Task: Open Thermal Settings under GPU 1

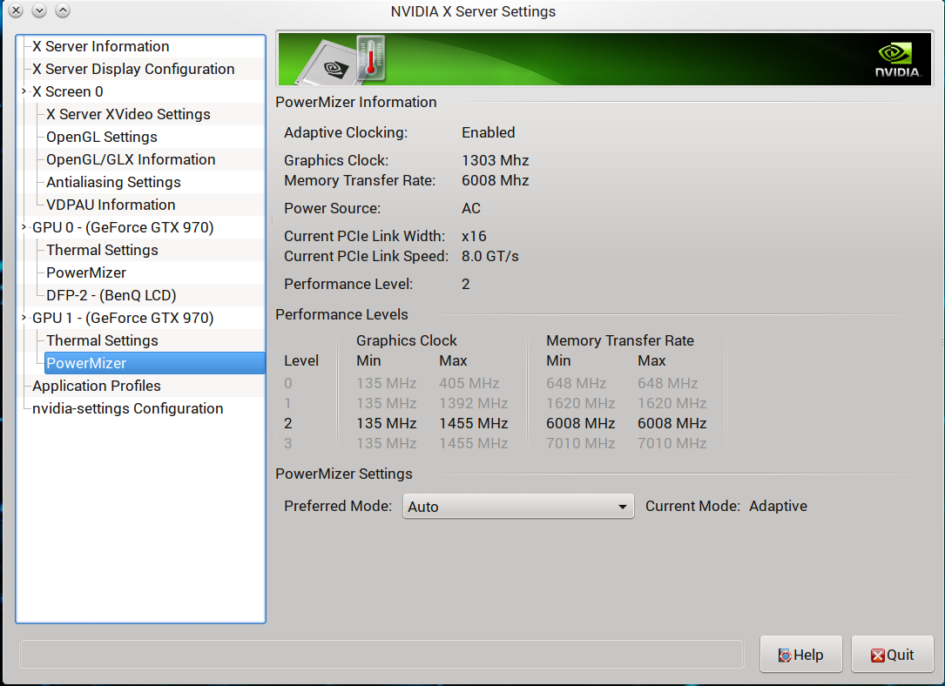Action: [x=103, y=341]
